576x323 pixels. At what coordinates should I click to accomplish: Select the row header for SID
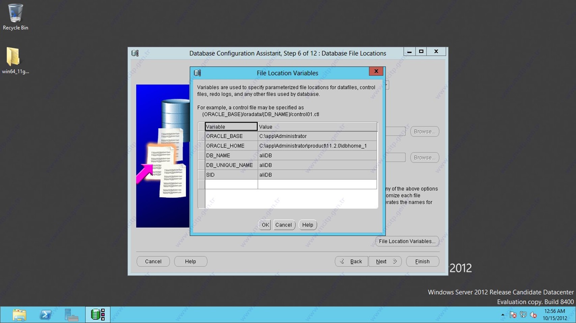(201, 175)
